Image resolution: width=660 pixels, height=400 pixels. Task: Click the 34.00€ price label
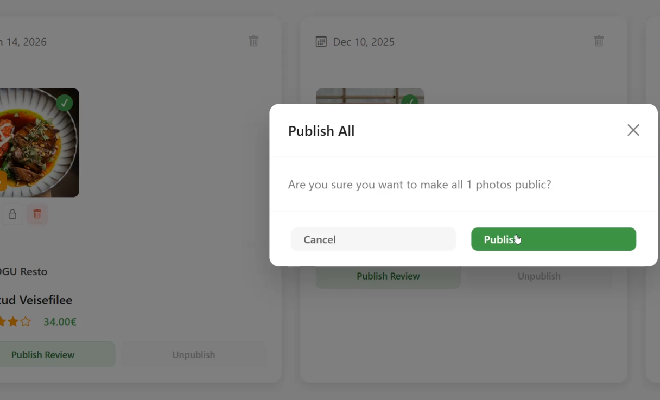[60, 321]
